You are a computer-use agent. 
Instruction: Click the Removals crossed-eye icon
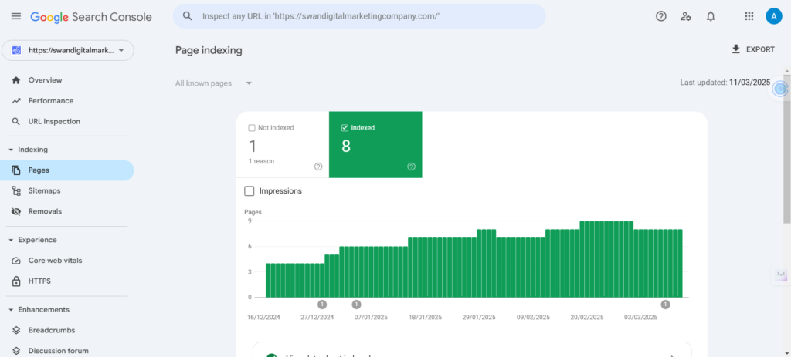[x=16, y=211]
